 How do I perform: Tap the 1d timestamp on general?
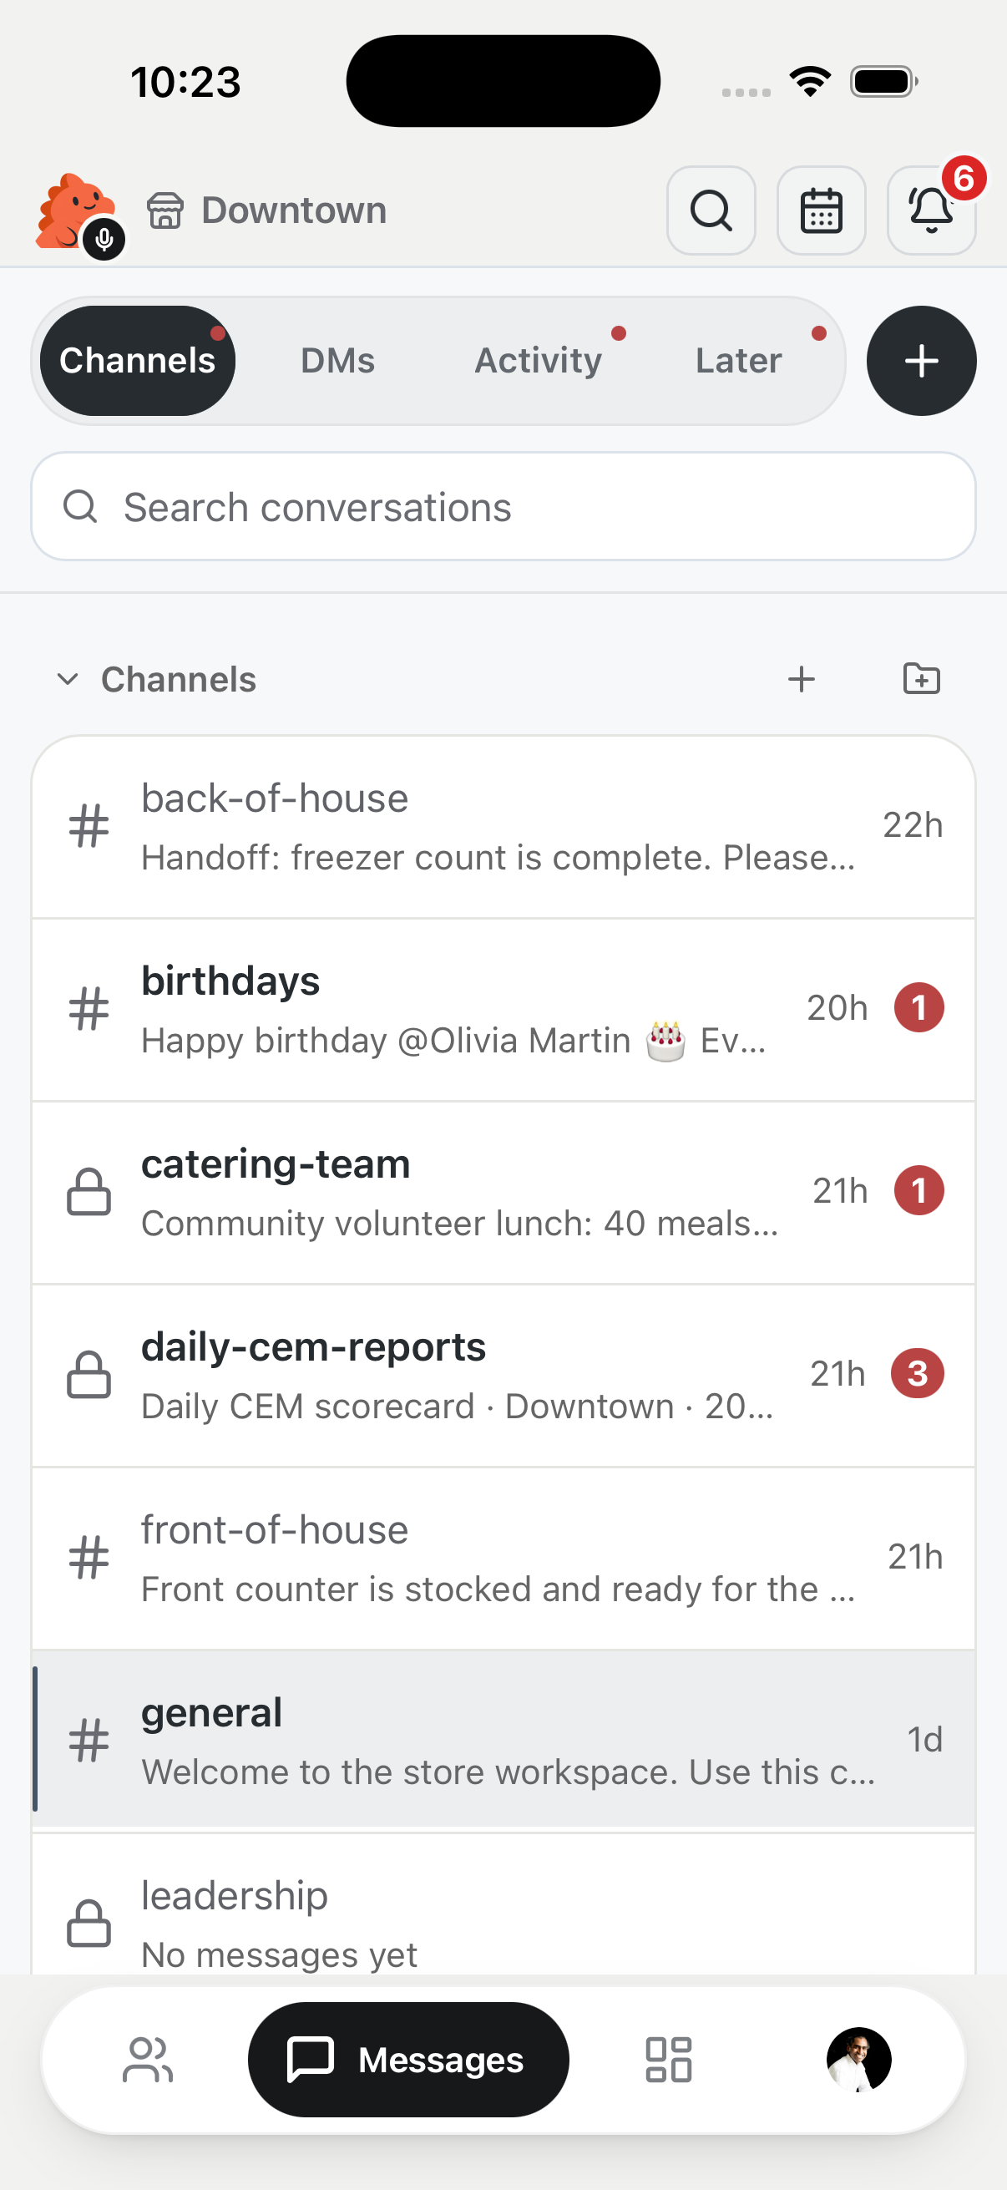click(x=924, y=1739)
